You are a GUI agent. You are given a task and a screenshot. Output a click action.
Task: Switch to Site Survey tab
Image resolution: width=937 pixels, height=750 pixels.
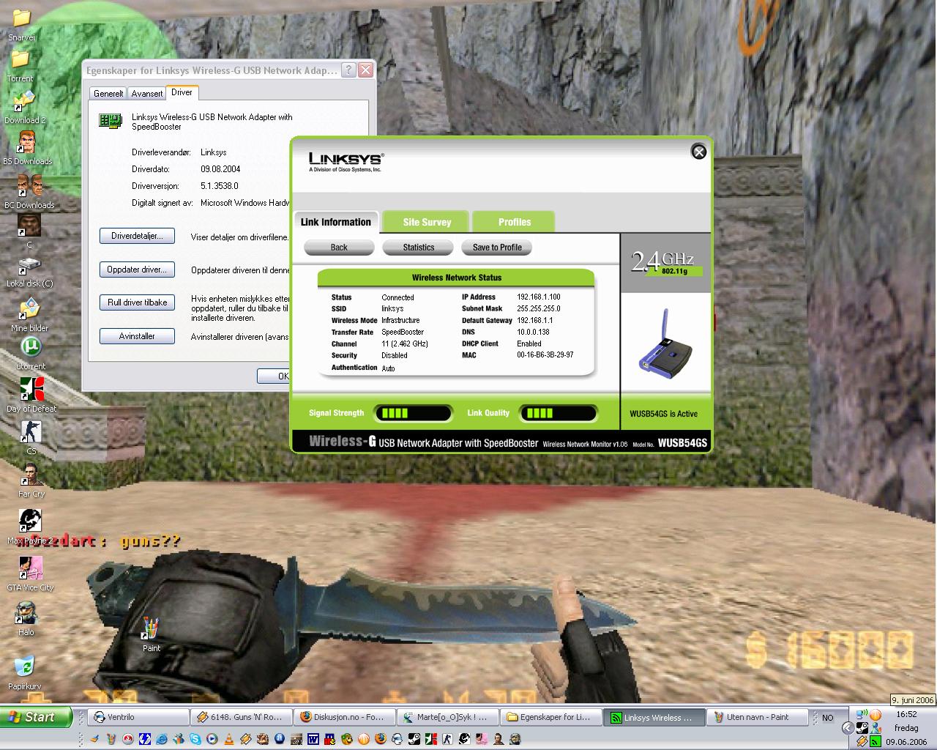click(427, 222)
